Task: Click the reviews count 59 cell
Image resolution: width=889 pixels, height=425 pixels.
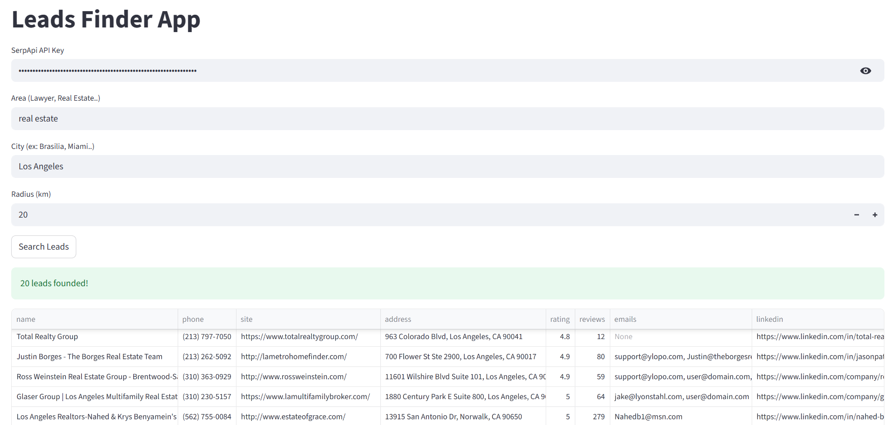Action: (592, 377)
